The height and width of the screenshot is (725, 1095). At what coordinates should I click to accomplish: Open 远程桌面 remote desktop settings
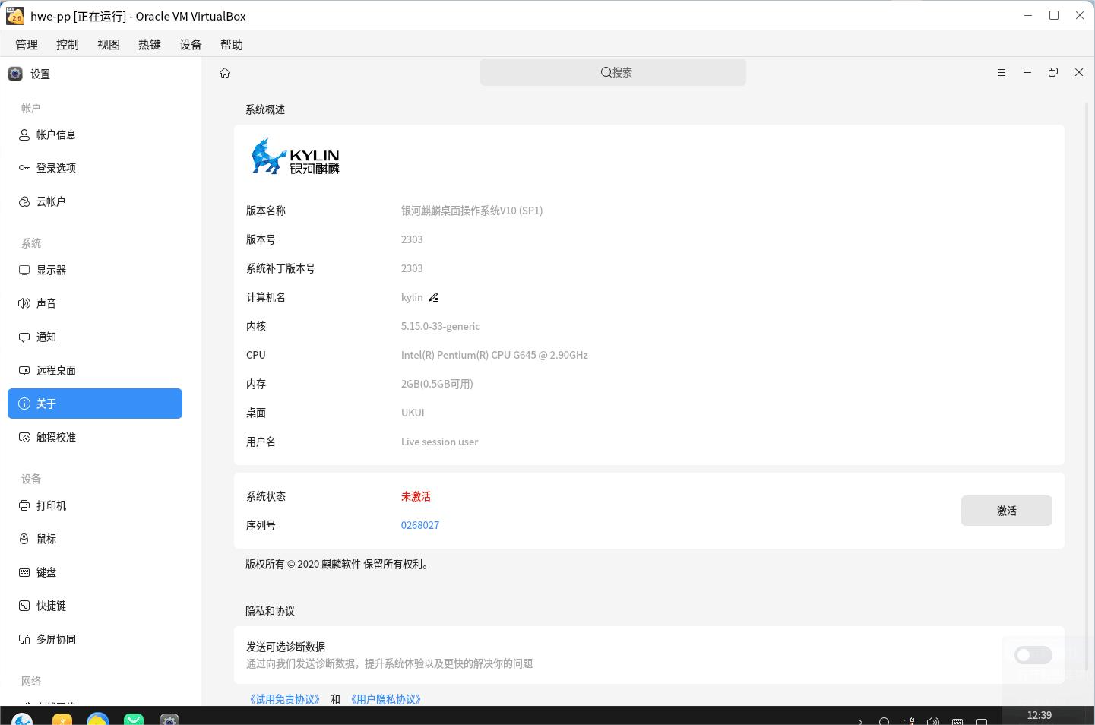pyautogui.click(x=95, y=370)
